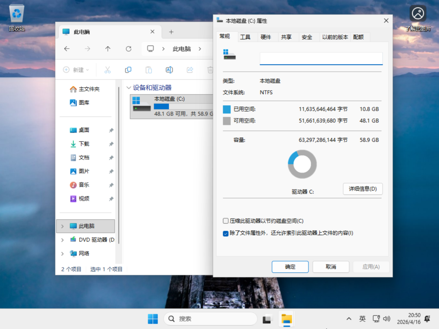This screenshot has width=439, height=329.
Task: Click 取消 in properties dialog
Action: tap(330, 267)
